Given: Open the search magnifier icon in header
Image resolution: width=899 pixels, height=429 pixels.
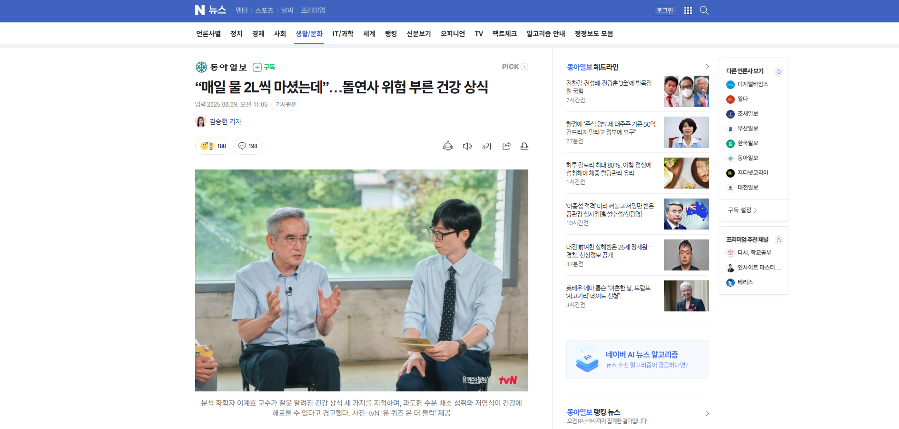Looking at the screenshot, I should tap(704, 10).
